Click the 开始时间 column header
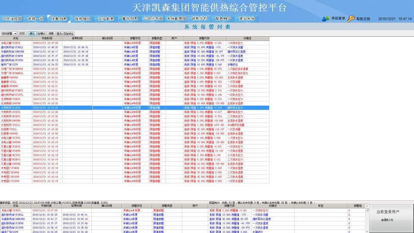414x233 pixels. point(47,38)
